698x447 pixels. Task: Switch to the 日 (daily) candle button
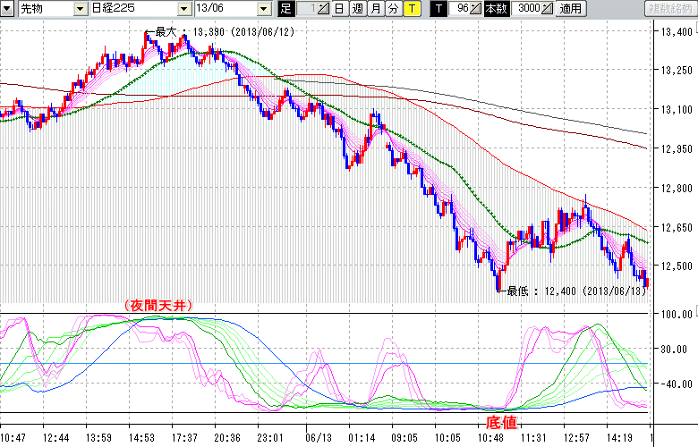pyautogui.click(x=339, y=9)
